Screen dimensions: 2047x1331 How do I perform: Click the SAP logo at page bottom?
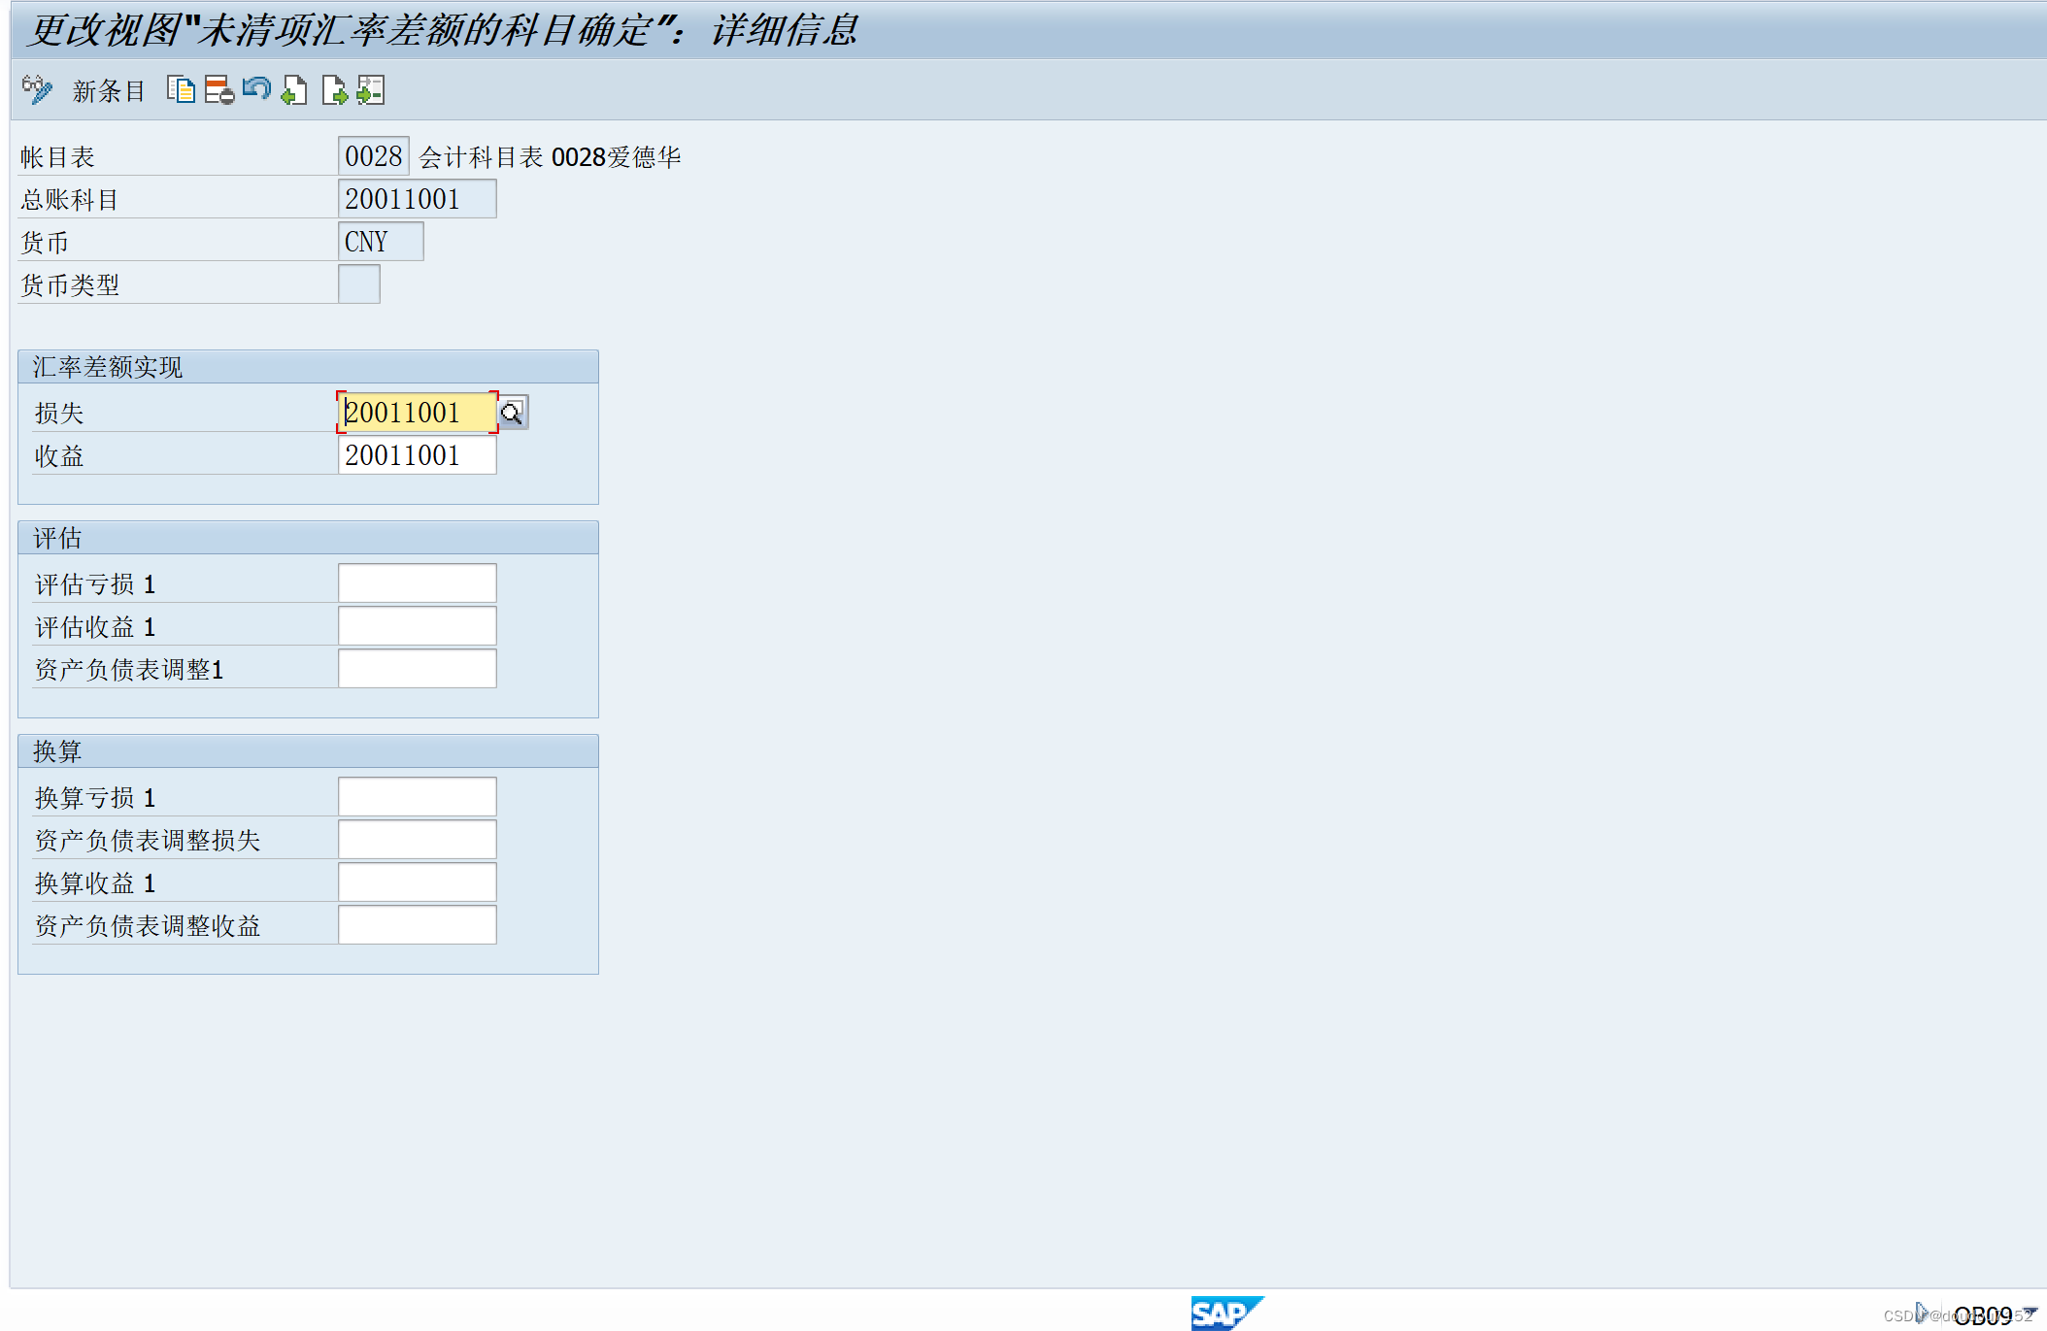coord(1226,1314)
